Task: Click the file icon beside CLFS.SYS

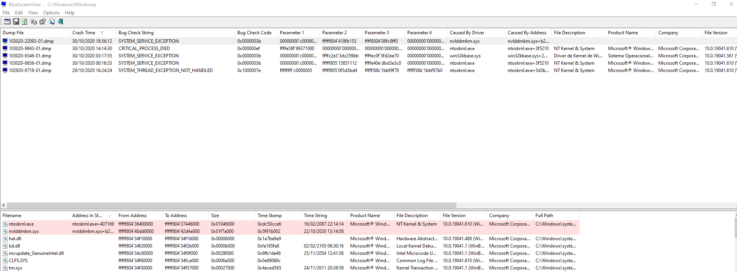Action: tap(5, 261)
